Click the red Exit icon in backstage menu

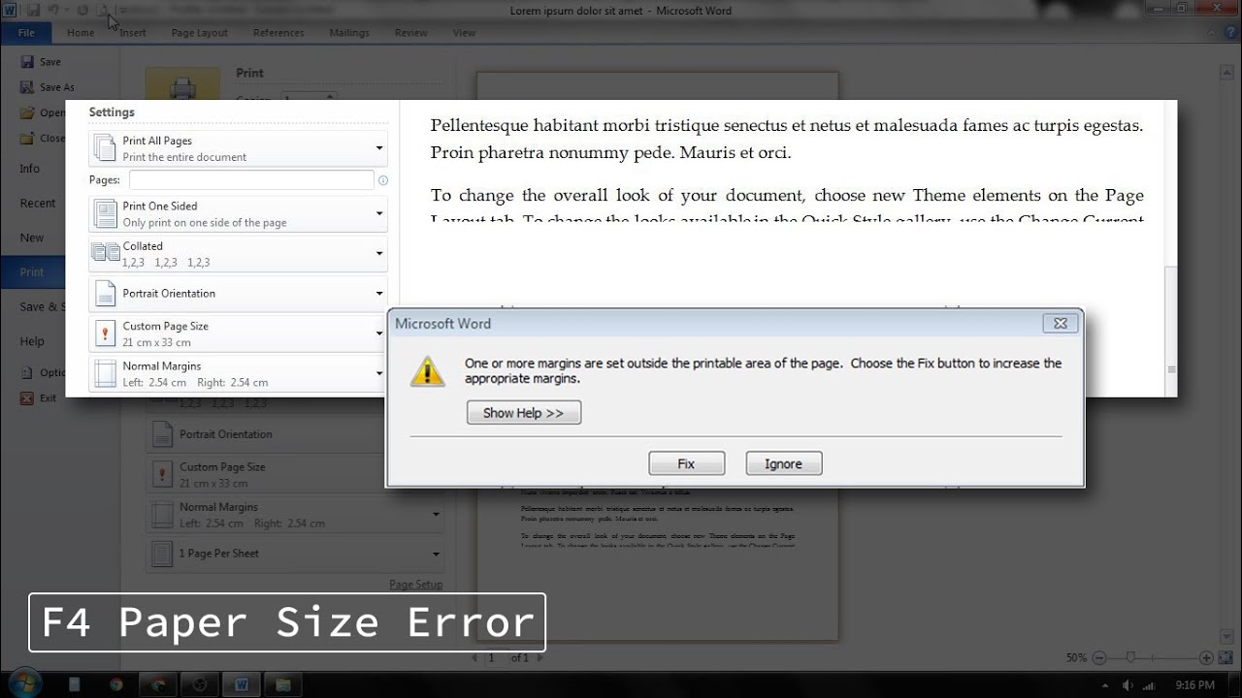(27, 397)
